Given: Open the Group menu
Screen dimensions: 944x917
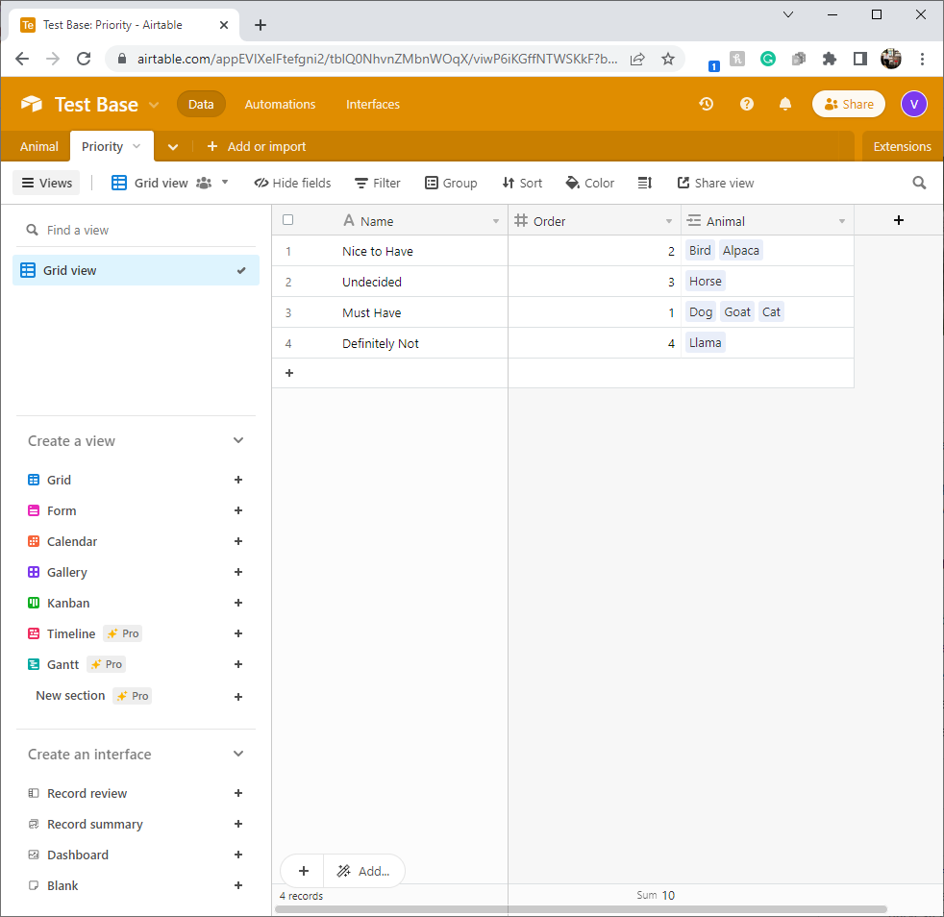Looking at the screenshot, I should tap(451, 183).
